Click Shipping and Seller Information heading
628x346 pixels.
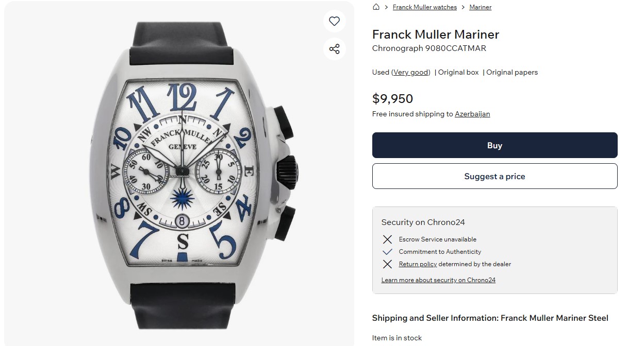coord(490,318)
